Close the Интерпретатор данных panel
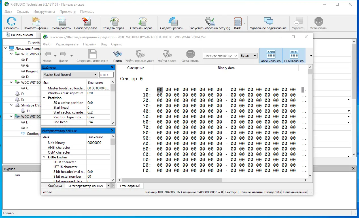This screenshot has width=359, height=218. (112, 131)
